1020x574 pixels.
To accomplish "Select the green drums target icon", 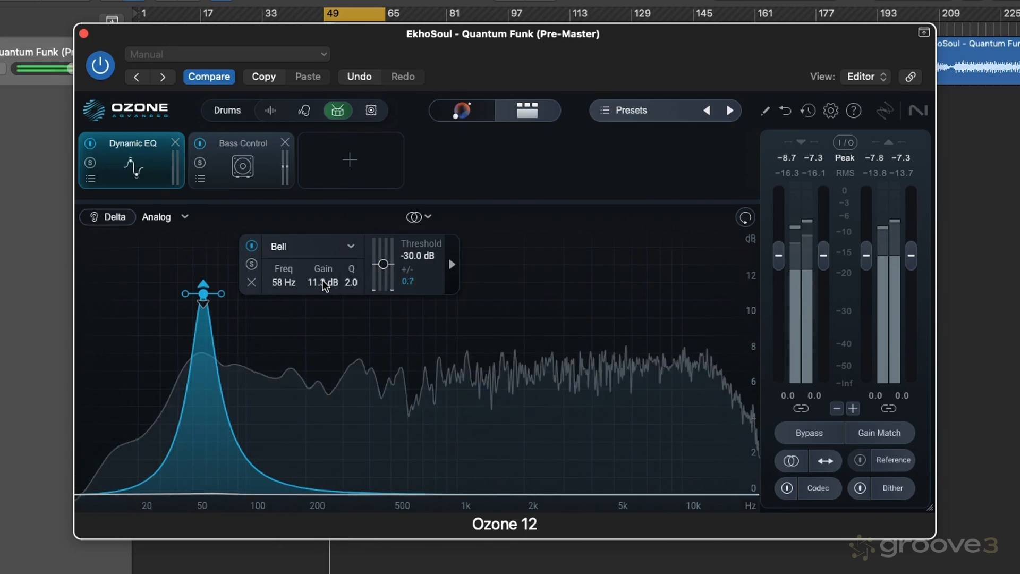I will (337, 111).
